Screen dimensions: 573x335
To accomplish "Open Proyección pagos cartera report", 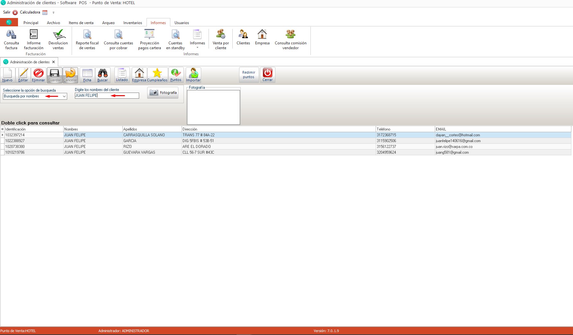I will coord(149,39).
